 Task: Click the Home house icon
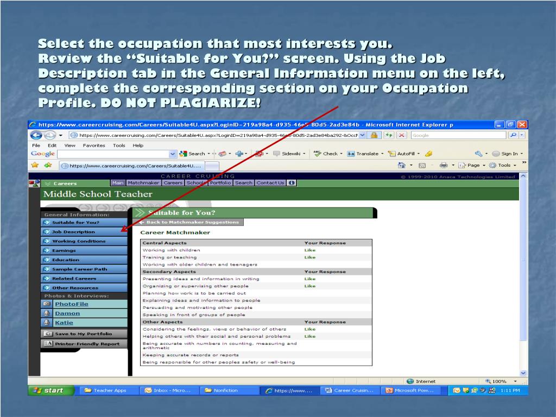point(402,165)
